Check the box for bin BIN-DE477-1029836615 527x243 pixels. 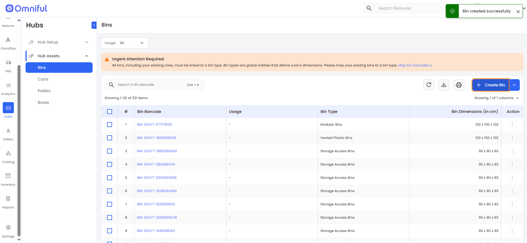pos(110,204)
